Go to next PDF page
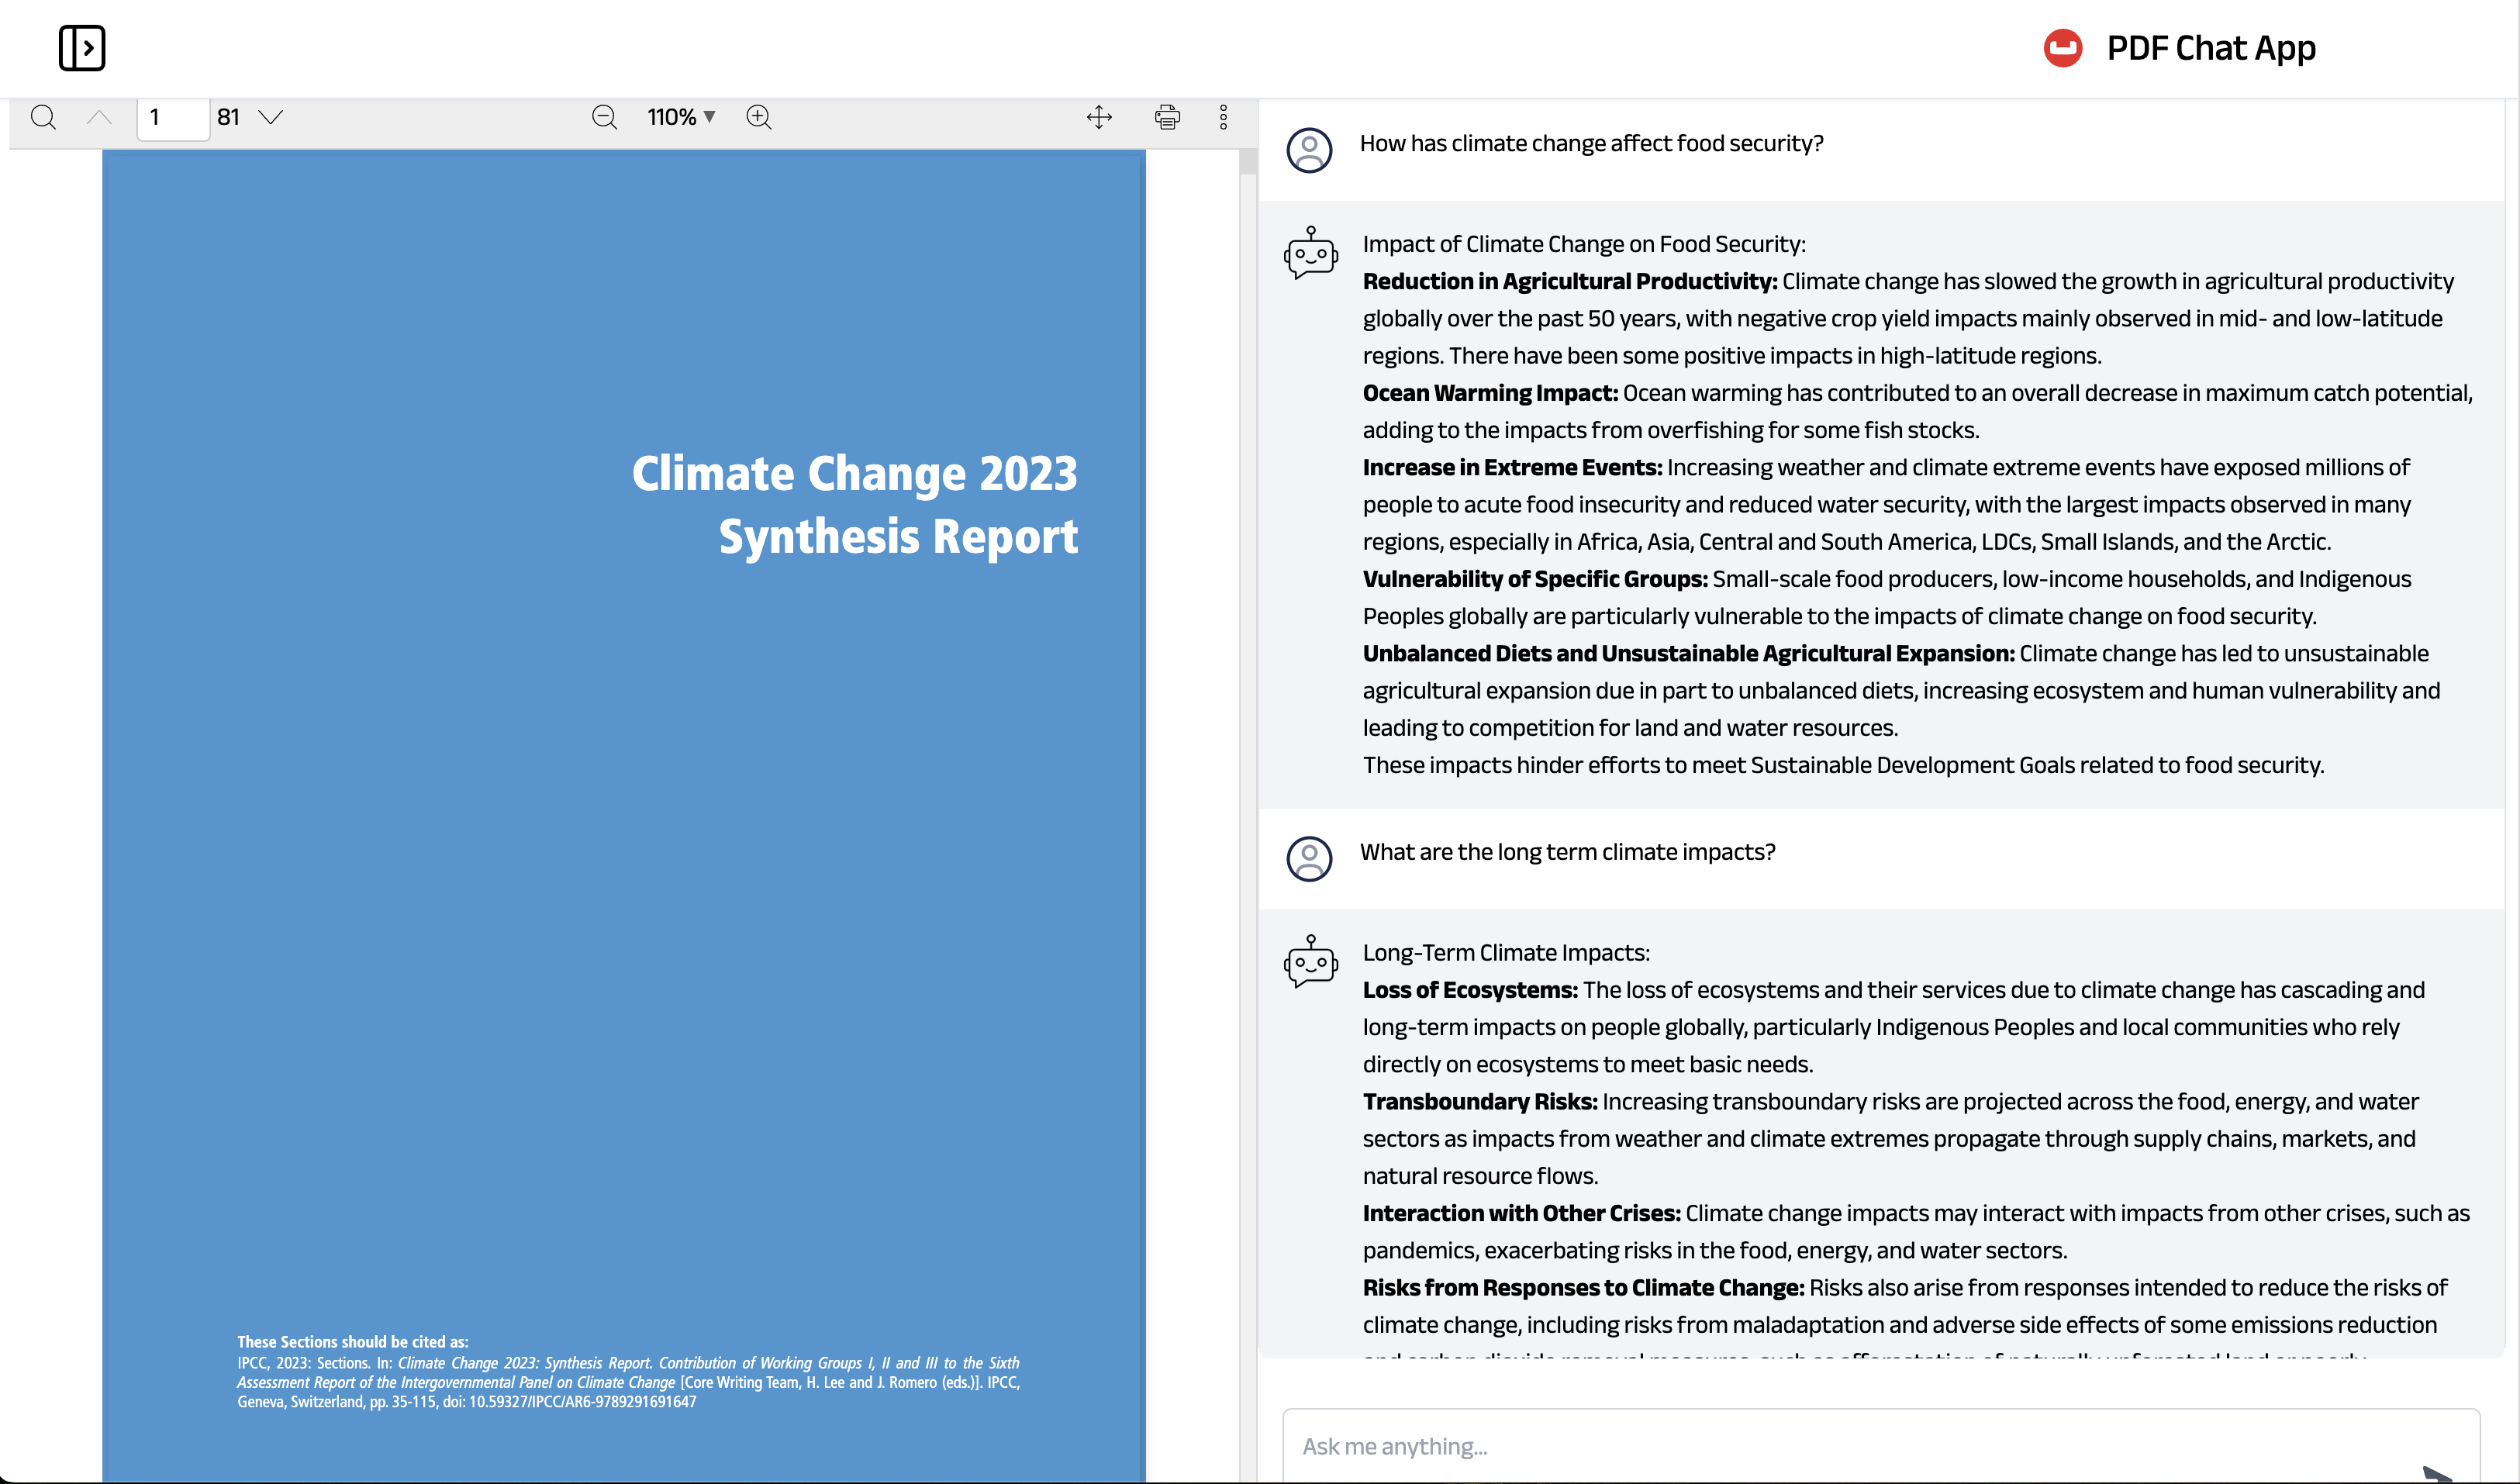 tap(271, 117)
